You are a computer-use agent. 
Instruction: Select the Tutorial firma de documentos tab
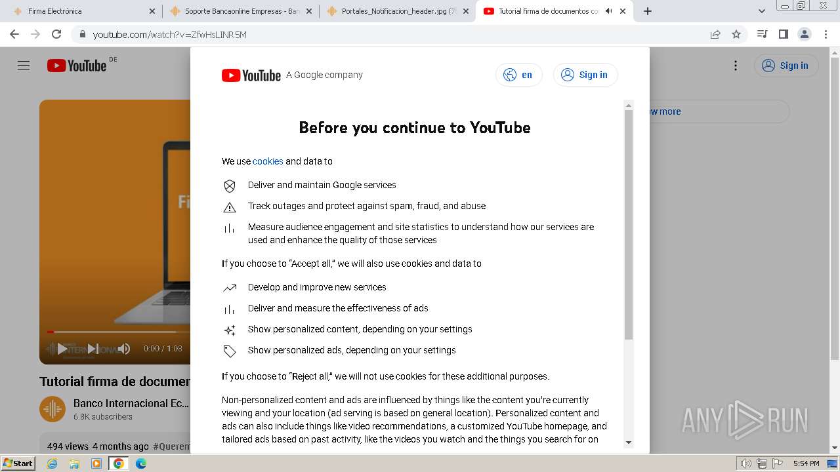[x=555, y=11]
